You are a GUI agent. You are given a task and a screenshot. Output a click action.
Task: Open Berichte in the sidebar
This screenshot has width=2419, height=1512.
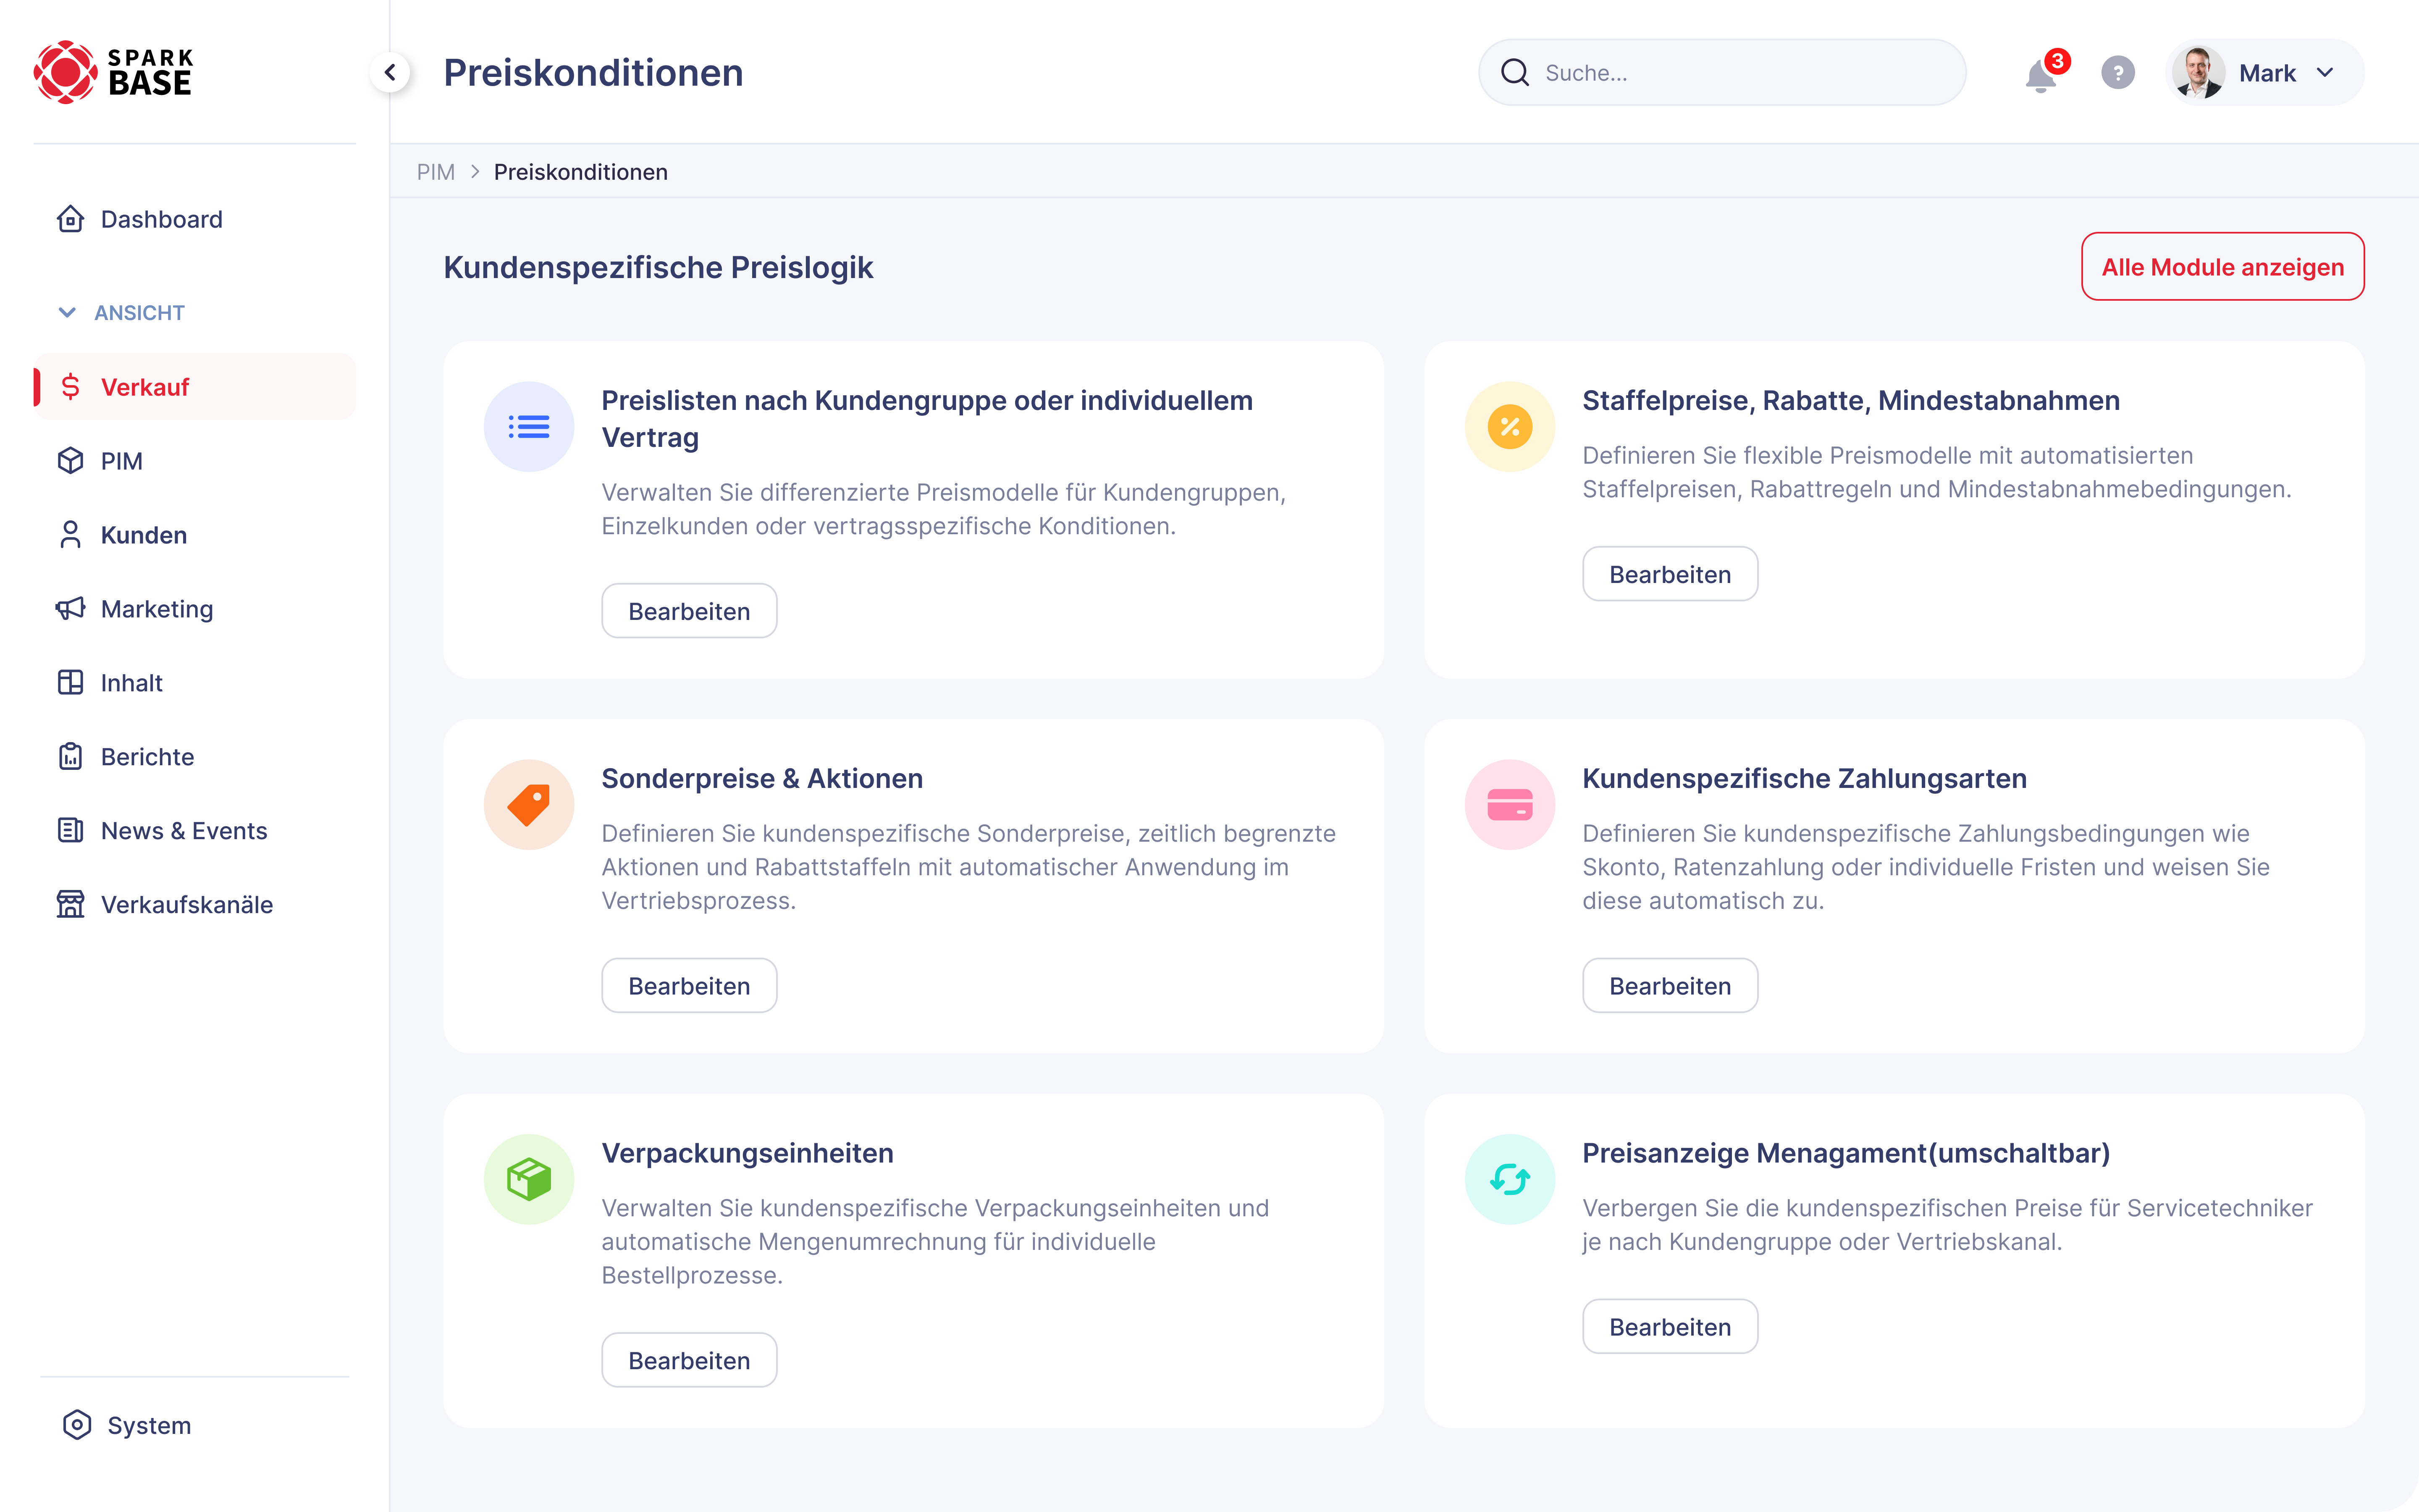195,756
